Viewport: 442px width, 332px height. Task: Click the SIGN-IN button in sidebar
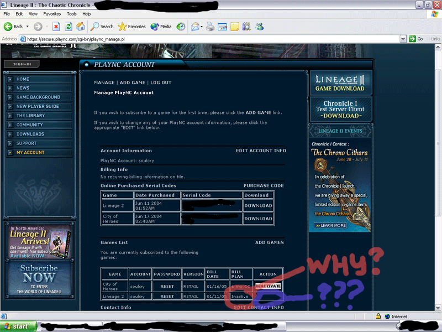[x=22, y=64]
